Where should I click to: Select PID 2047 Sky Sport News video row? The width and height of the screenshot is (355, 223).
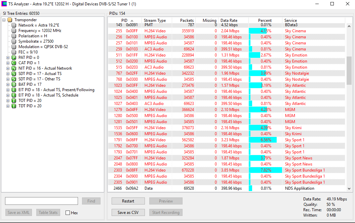[x=226, y=158]
